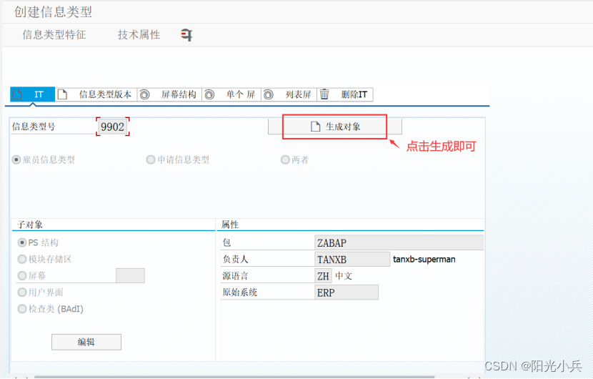The width and height of the screenshot is (593, 379).
Task: Click the document icon on the IT tab
Action: 17,94
